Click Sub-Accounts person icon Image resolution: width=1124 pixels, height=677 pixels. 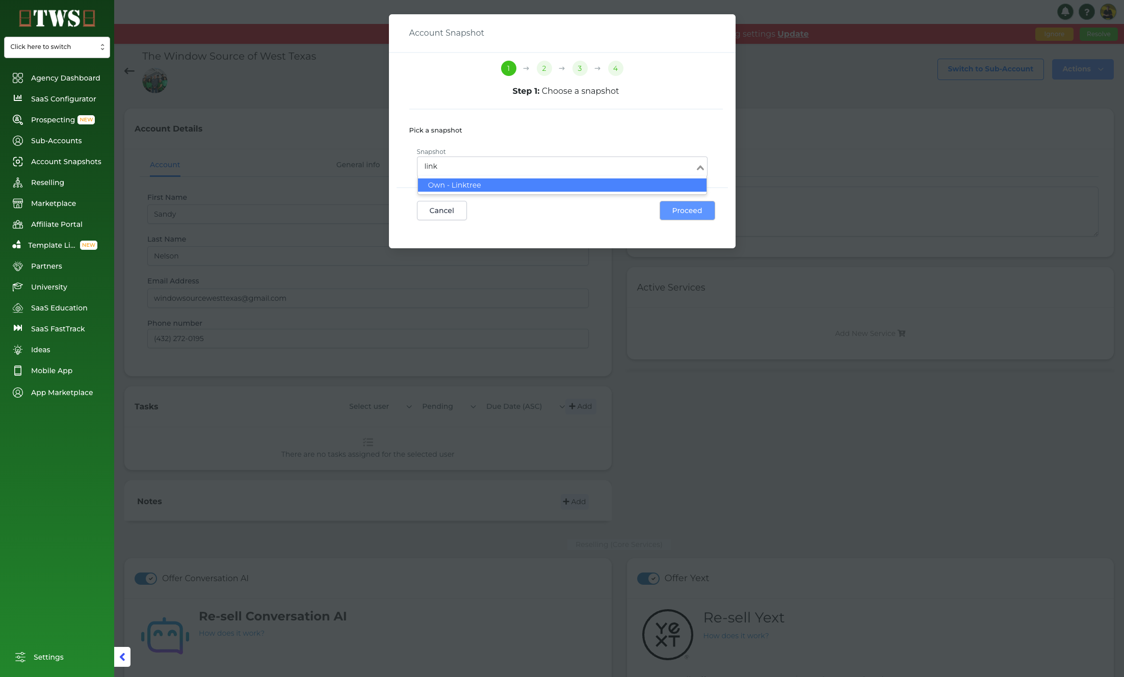pos(18,141)
